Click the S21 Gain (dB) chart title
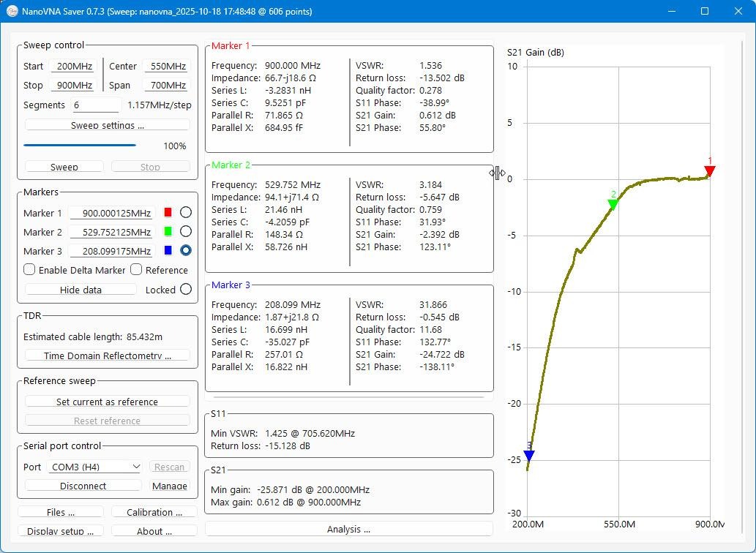Image resolution: width=756 pixels, height=553 pixels. click(x=535, y=52)
